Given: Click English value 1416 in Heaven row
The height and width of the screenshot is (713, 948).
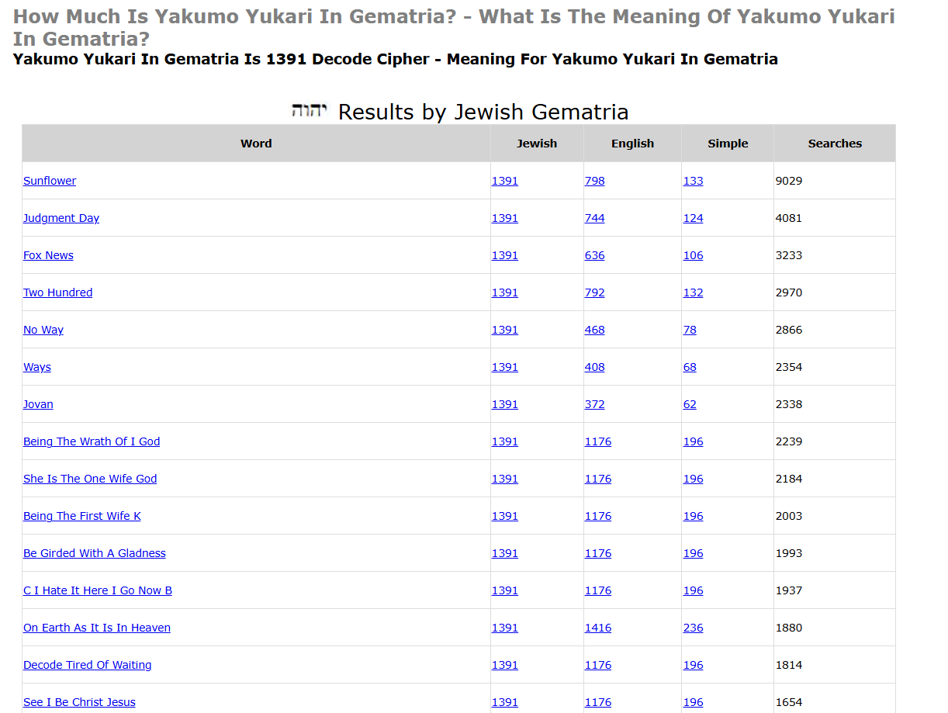Looking at the screenshot, I should point(598,628).
